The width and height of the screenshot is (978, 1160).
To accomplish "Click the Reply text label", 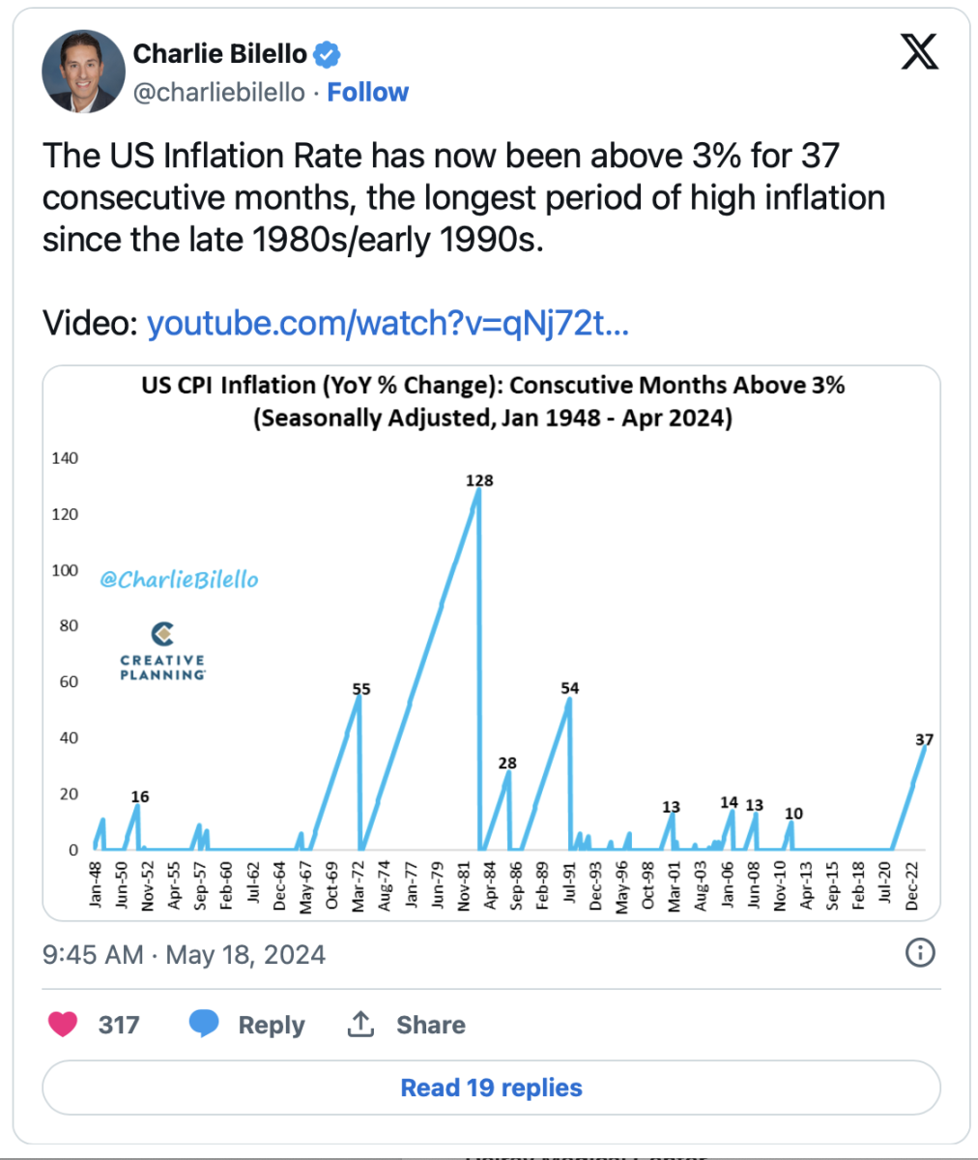I will pos(272,1025).
